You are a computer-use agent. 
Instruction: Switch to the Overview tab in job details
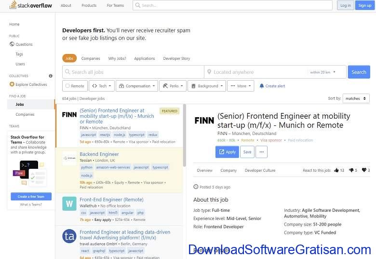pyautogui.click(x=204, y=170)
